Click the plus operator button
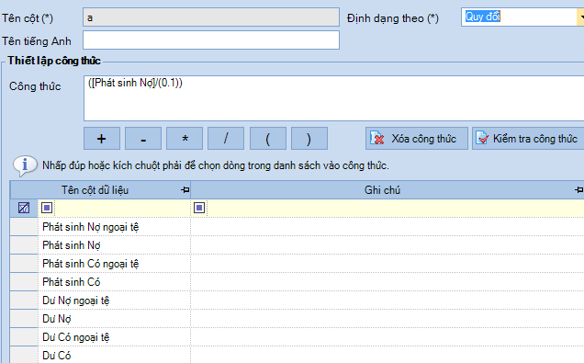Image resolution: width=584 pixels, height=363 pixels. point(102,139)
